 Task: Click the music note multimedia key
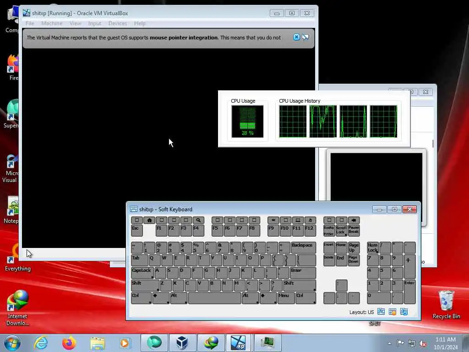310,220
